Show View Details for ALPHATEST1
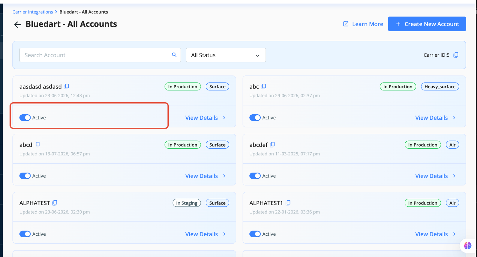The image size is (477, 257). pos(436,234)
